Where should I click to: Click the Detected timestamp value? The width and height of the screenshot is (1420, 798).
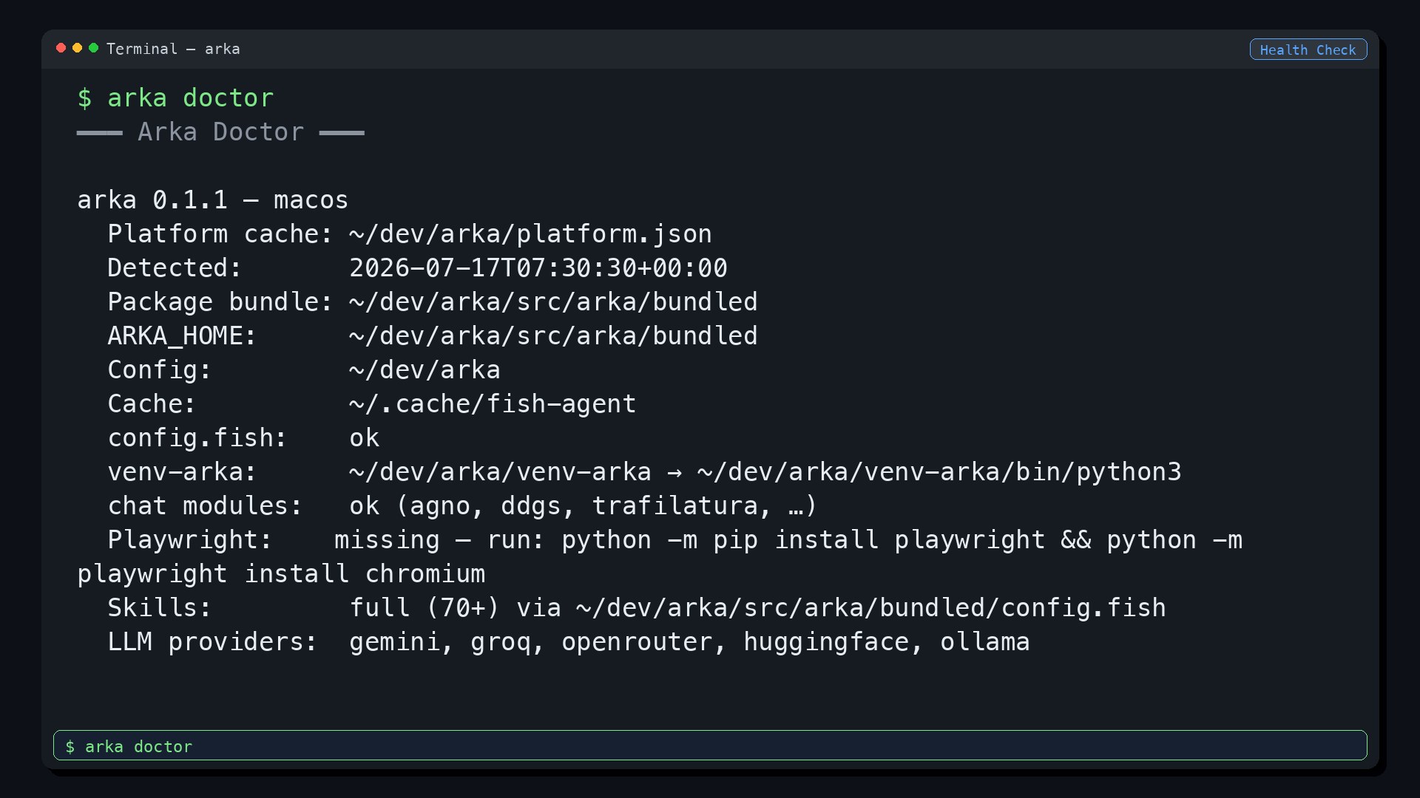tap(538, 267)
